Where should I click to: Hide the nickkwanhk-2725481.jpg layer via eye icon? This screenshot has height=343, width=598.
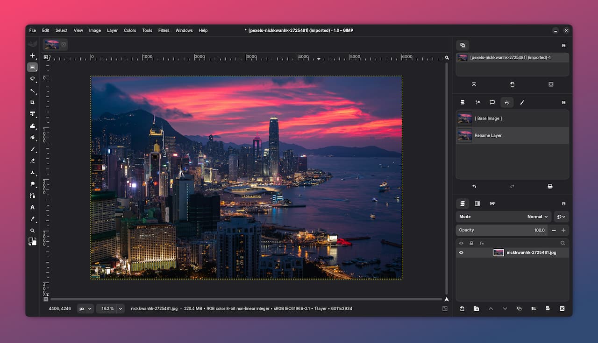point(461,252)
